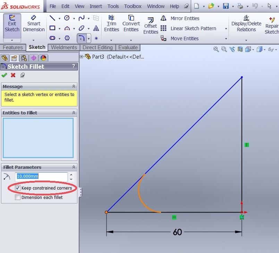Screen dimensions: 279x253
Task: Click the fillet radius input field
Action: (41, 176)
